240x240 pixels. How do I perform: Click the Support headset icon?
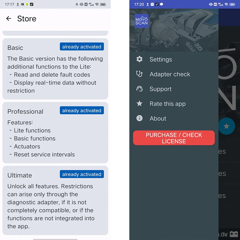pyautogui.click(x=139, y=89)
